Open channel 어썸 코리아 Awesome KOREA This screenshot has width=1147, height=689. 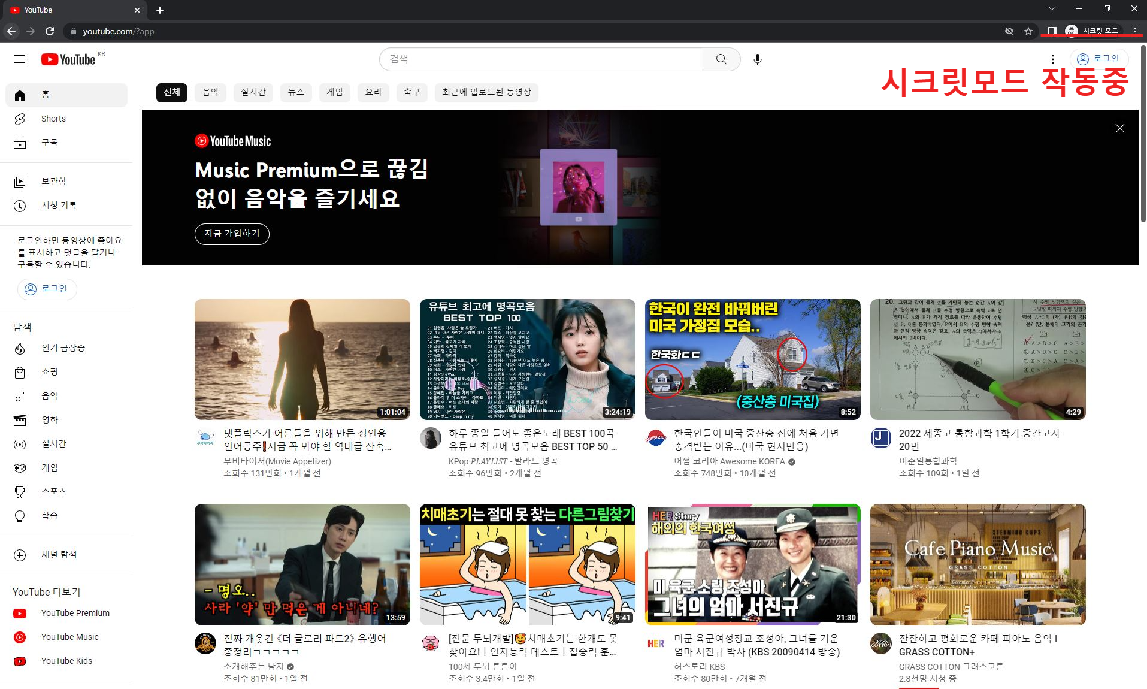[x=729, y=461]
